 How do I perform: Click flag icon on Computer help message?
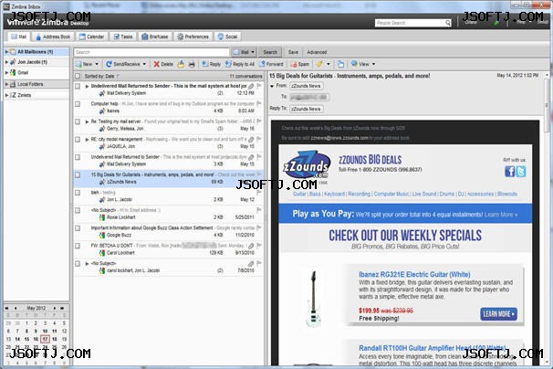click(x=259, y=103)
